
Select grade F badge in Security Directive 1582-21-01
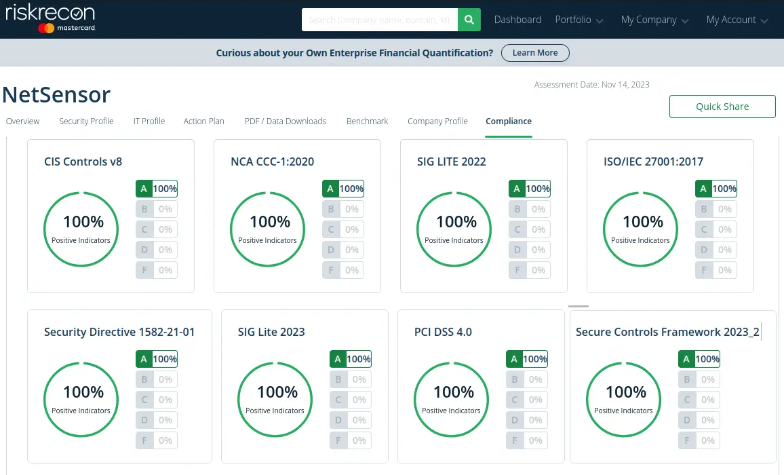point(157,440)
